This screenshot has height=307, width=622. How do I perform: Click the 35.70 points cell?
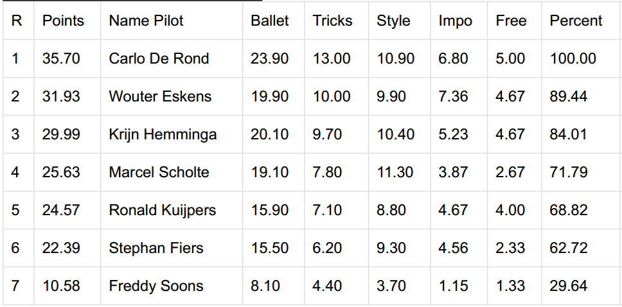[67, 58]
